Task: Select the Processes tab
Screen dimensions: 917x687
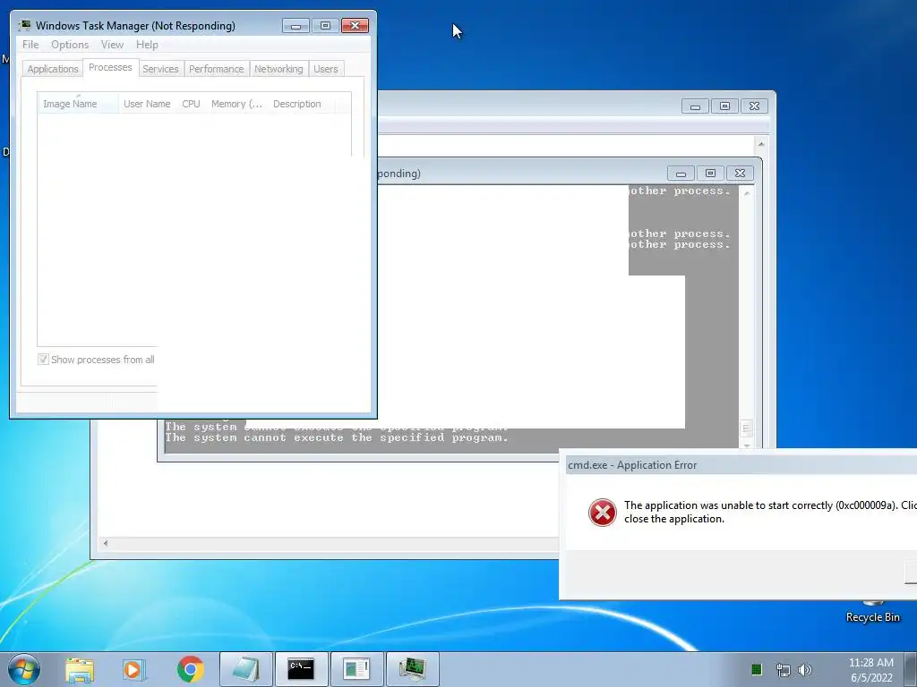Action: click(110, 67)
